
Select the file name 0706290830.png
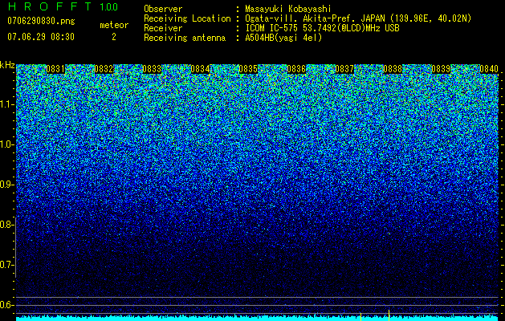[x=41, y=22]
